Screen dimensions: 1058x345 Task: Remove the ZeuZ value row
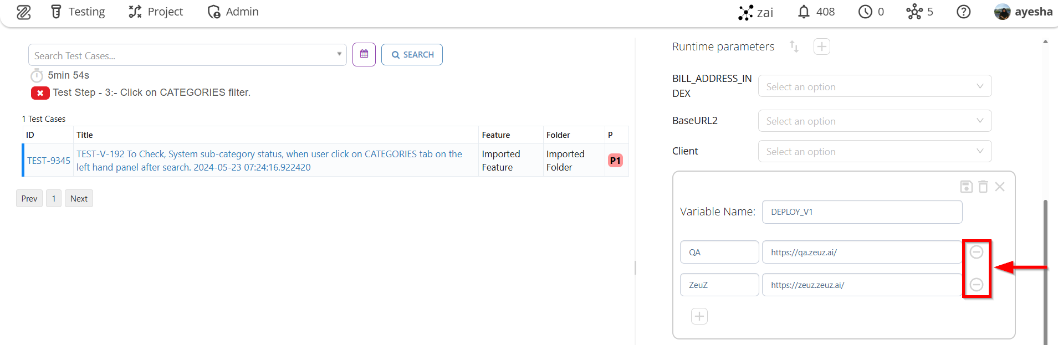pyautogui.click(x=976, y=285)
